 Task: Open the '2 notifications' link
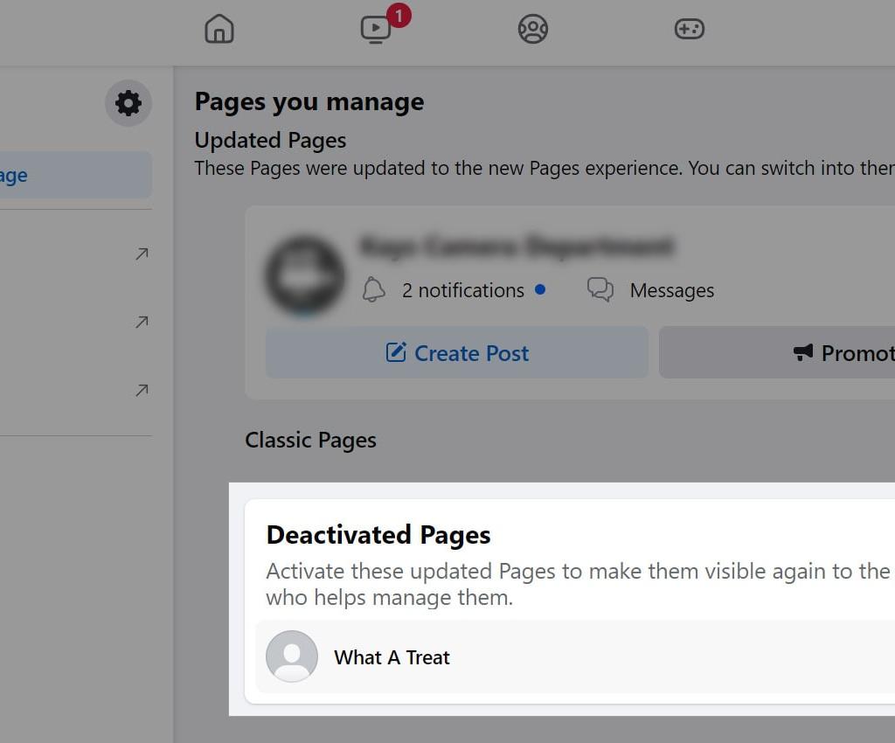click(462, 290)
